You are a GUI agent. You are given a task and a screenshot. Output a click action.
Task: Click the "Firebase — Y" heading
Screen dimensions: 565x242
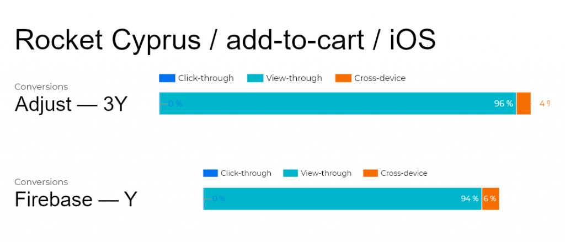tap(76, 199)
